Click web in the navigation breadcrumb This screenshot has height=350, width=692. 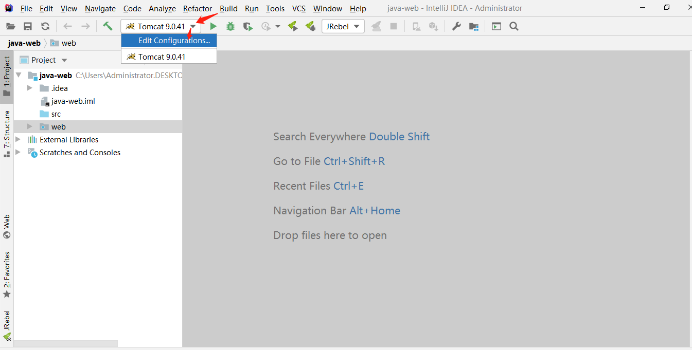tap(63, 43)
